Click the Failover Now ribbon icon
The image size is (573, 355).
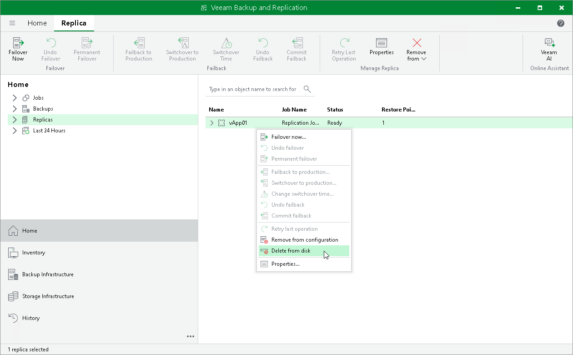pyautogui.click(x=18, y=43)
